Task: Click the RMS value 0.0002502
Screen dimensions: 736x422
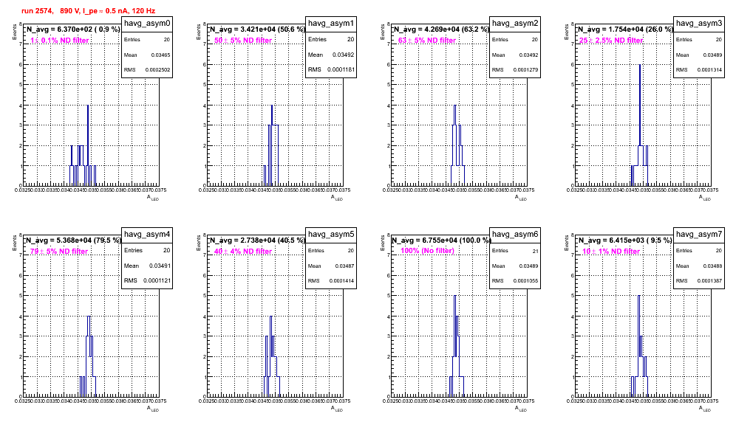Action: pyautogui.click(x=157, y=69)
